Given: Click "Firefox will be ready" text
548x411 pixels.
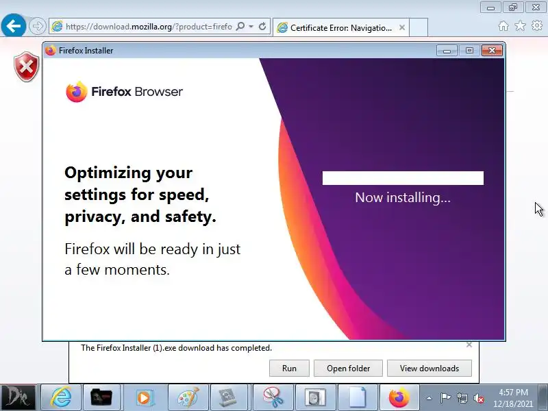Looking at the screenshot, I should pos(152,260).
